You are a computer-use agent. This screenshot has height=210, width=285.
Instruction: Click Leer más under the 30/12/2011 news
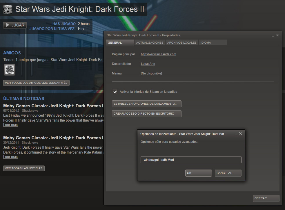[x=10, y=157]
